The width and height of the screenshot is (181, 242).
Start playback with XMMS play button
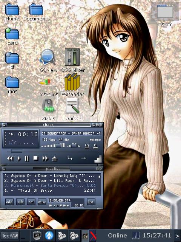(x=19, y=158)
